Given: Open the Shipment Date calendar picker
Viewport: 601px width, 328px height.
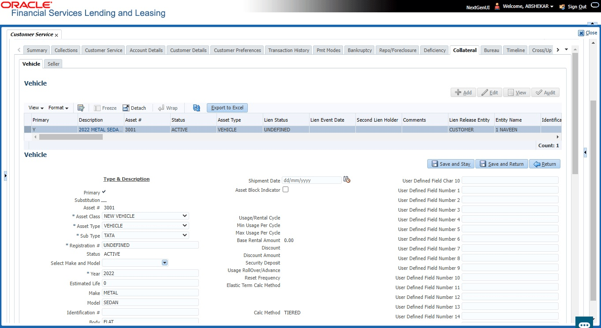Looking at the screenshot, I should pyautogui.click(x=347, y=180).
